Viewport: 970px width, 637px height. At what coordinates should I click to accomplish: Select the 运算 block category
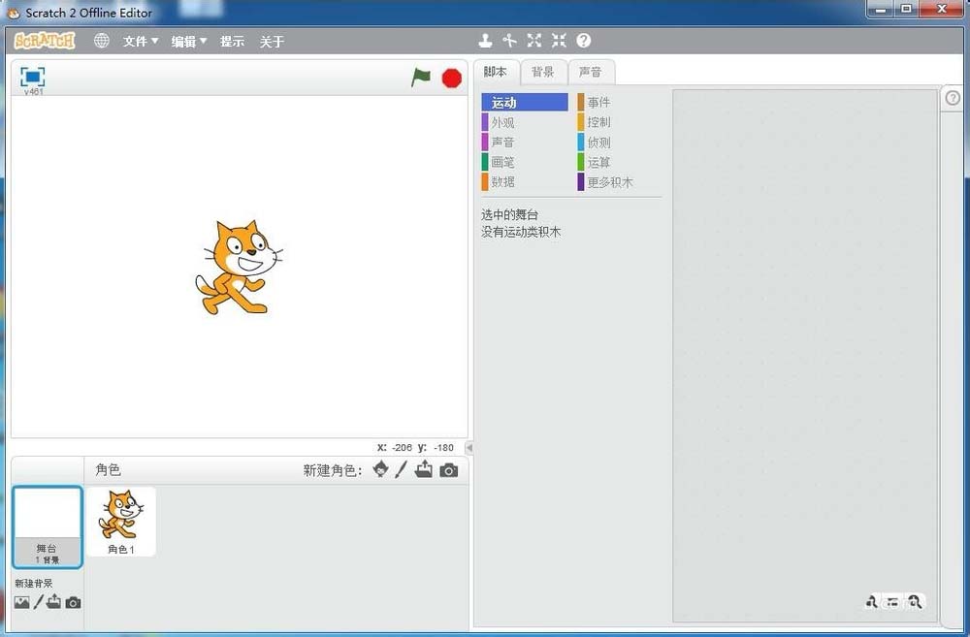[x=620, y=162]
